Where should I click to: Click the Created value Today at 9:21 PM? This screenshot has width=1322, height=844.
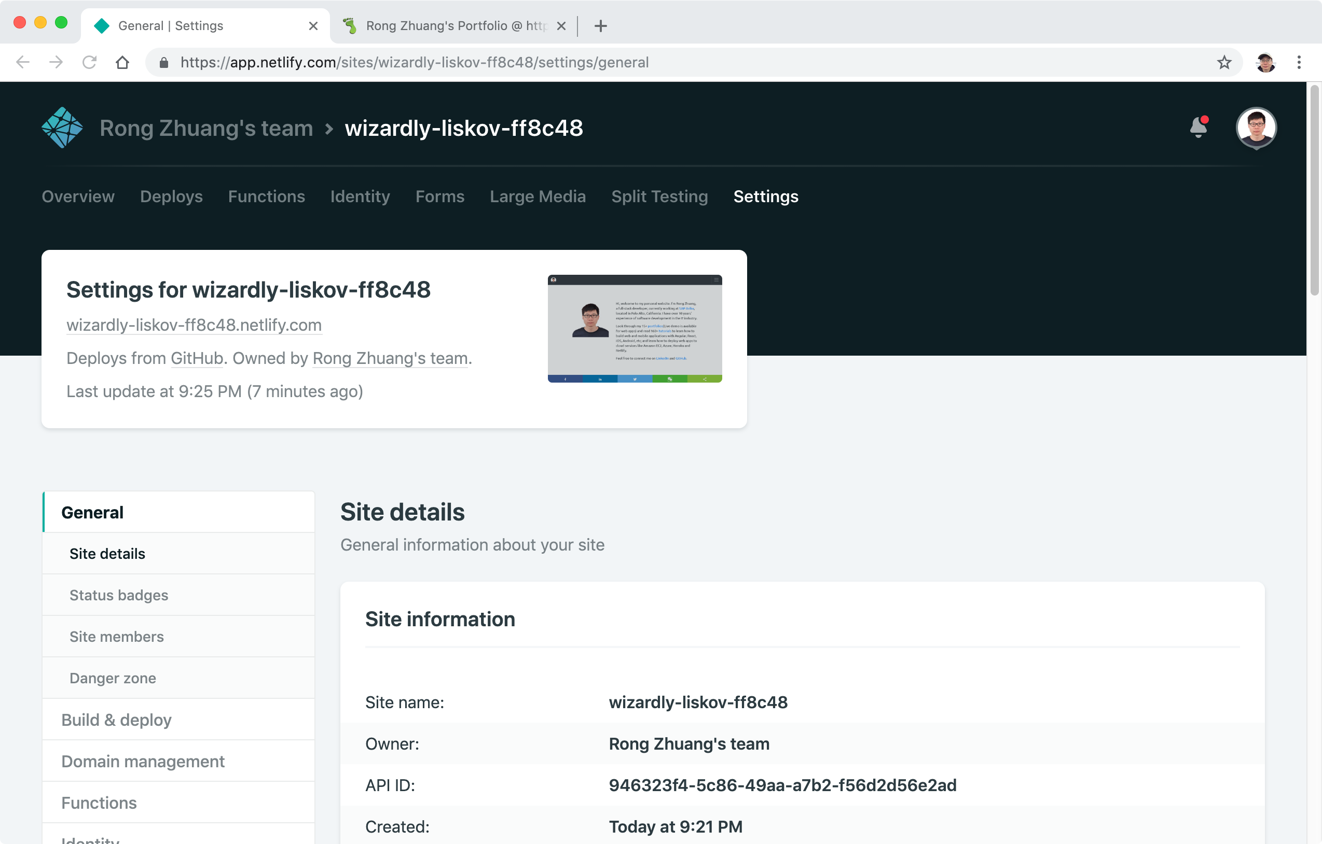click(676, 826)
